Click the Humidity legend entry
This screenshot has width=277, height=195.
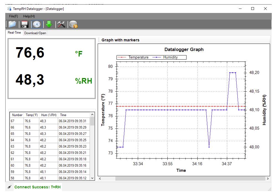[x=165, y=57]
